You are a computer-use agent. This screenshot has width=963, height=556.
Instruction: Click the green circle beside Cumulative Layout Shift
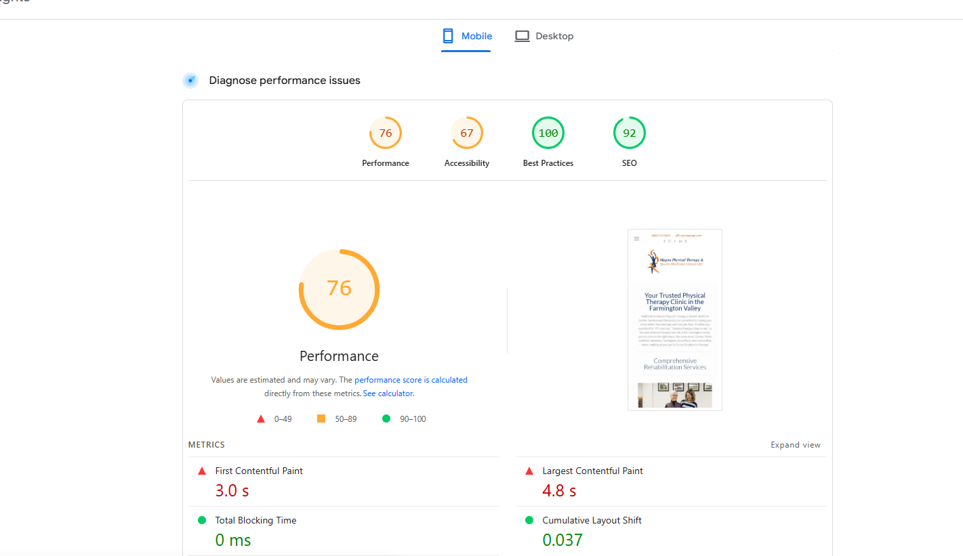click(529, 520)
